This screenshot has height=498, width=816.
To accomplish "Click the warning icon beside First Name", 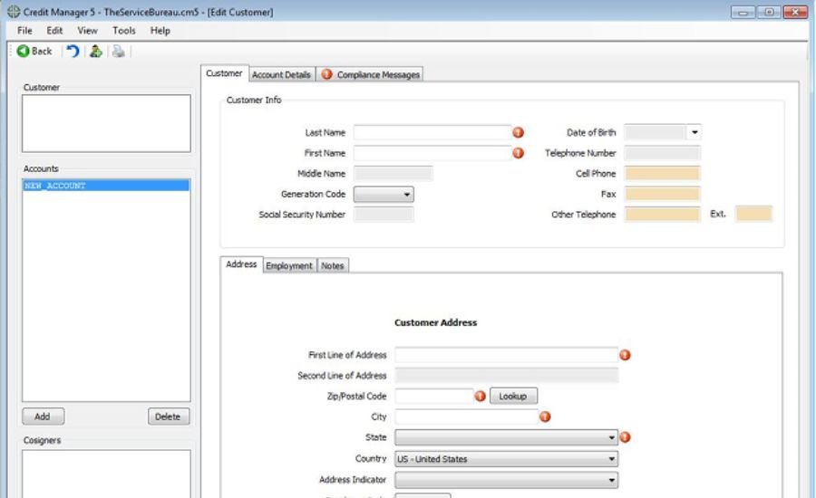I will tap(518, 153).
